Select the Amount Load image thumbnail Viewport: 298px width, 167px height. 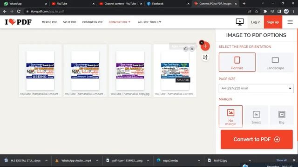[x=85, y=71]
